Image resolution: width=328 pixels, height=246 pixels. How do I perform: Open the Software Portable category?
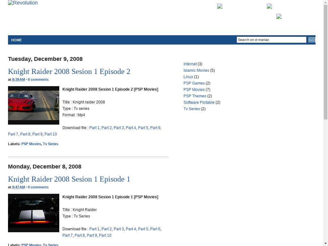[x=199, y=102]
